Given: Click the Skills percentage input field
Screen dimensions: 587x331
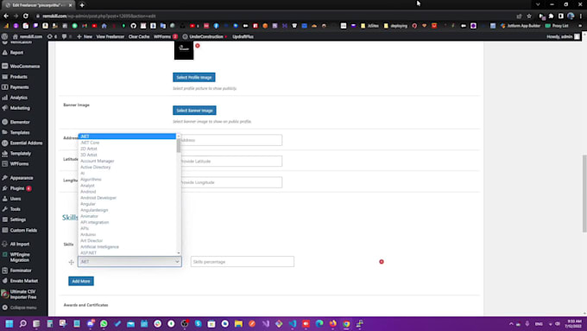Looking at the screenshot, I should (243, 262).
